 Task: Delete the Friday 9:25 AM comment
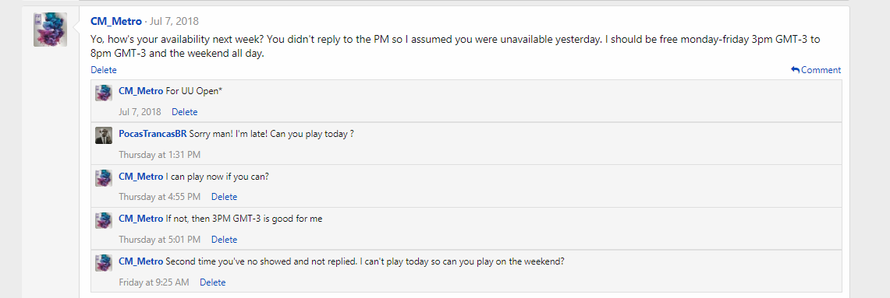tap(212, 282)
